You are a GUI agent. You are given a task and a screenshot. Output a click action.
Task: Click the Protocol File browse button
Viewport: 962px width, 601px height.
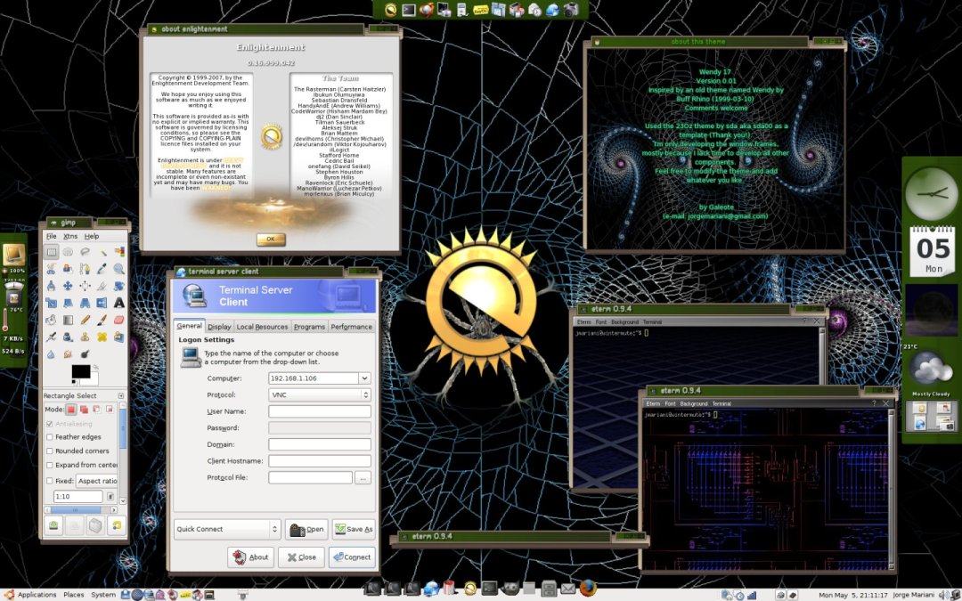coord(363,478)
